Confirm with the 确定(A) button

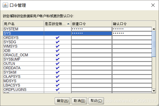62,101
